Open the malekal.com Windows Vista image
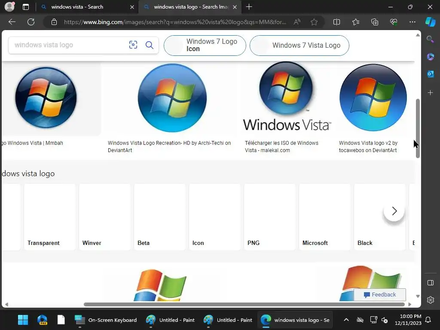This screenshot has height=330, width=440. (287, 97)
